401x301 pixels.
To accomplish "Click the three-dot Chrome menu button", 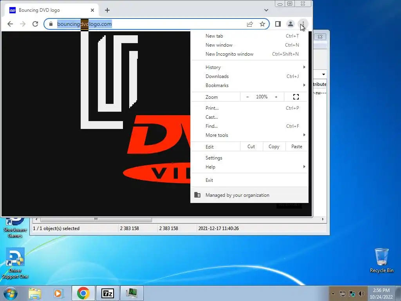I will [303, 24].
